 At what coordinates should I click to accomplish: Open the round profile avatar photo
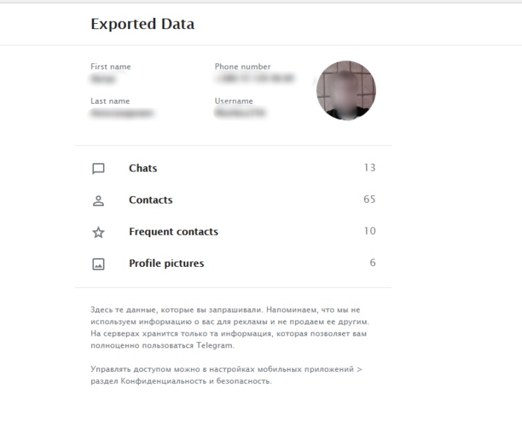(346, 91)
